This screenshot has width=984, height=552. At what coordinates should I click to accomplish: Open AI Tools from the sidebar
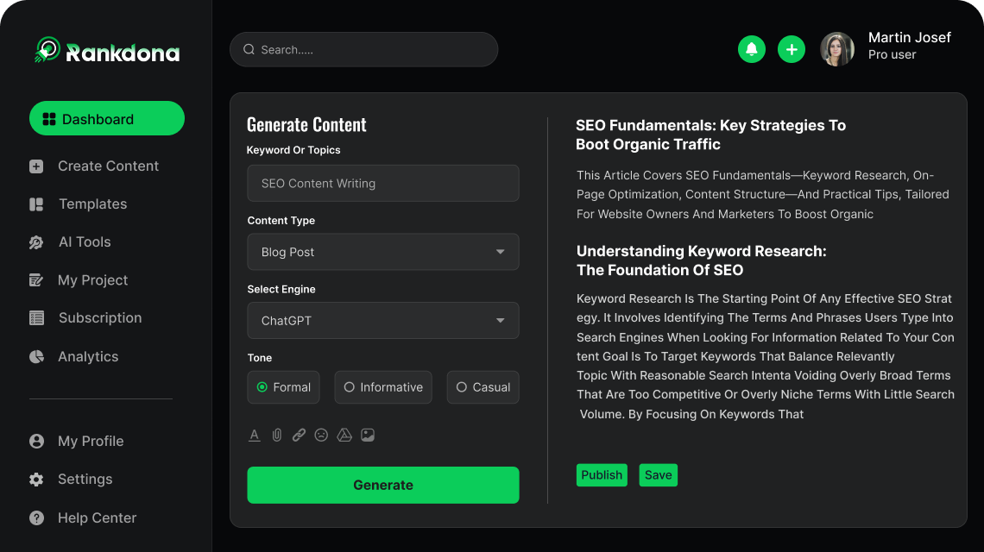pos(84,242)
